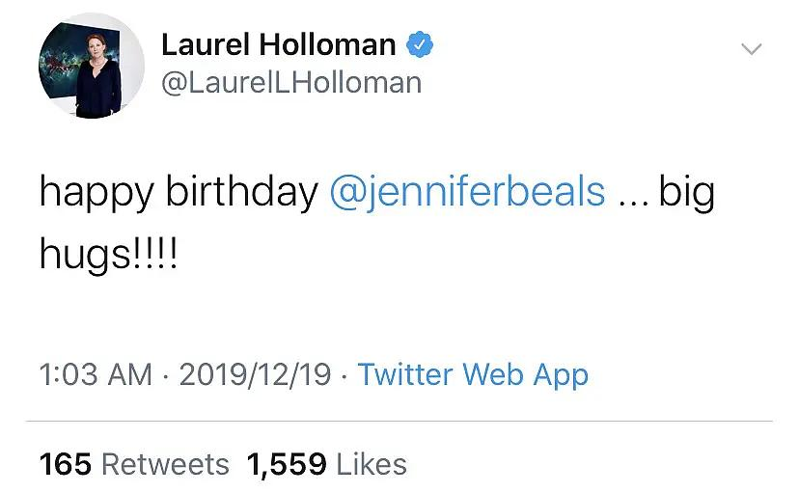Open the @LaurelLHolloman handle link
This screenshot has width=799, height=493.
point(291,83)
